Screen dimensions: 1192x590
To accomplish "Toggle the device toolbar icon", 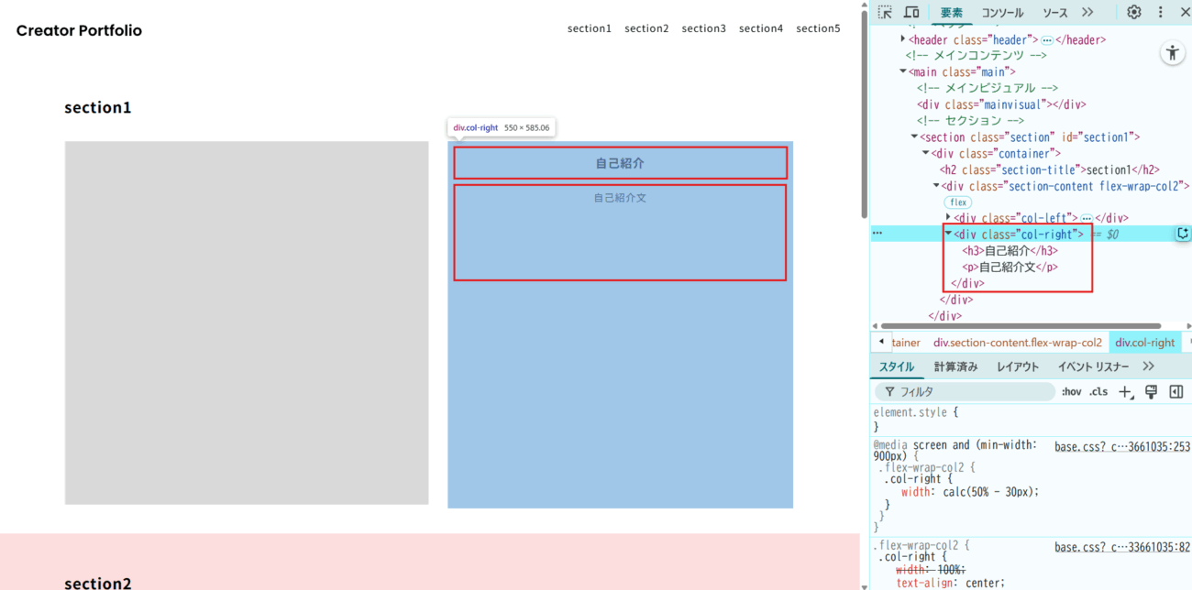I will 911,12.
